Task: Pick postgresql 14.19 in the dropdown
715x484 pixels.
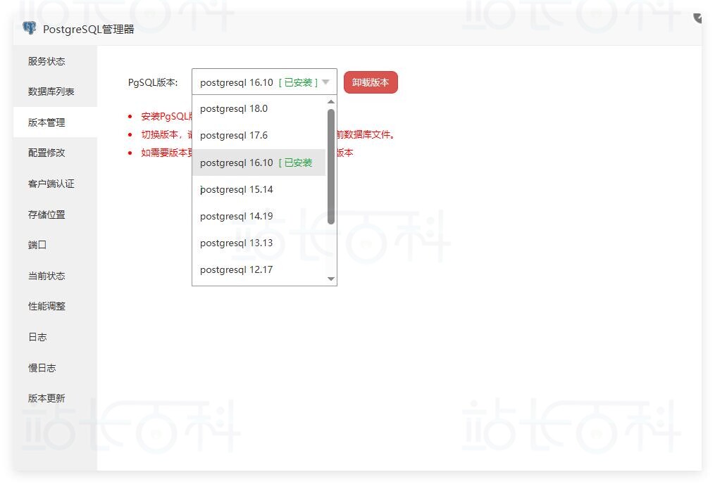Action: [x=259, y=216]
